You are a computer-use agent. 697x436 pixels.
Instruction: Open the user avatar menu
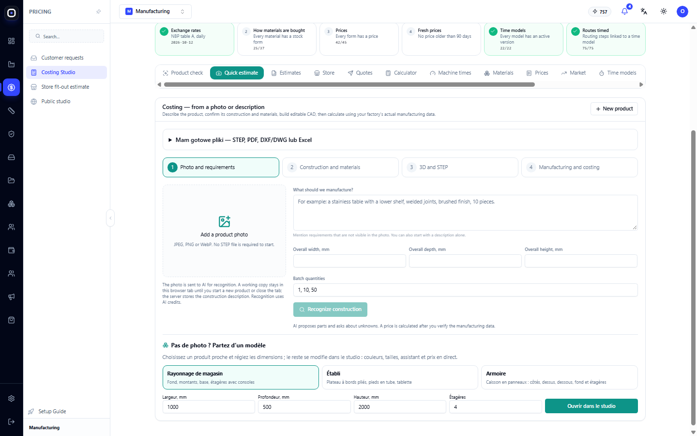click(x=682, y=12)
